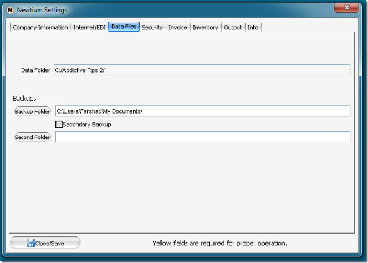The height and width of the screenshot is (263, 368).
Task: Close the Nevitium Settings window
Action: (346, 8)
